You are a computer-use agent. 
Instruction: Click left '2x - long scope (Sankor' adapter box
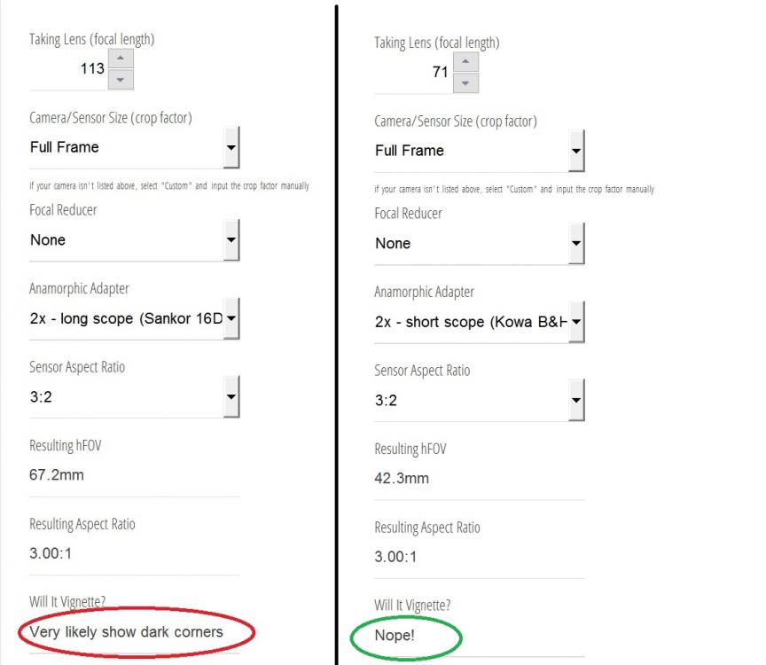coord(124,318)
